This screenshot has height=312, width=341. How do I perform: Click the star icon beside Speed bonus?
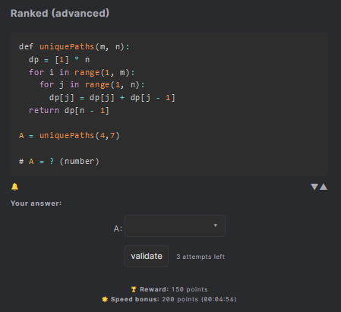[x=105, y=299]
